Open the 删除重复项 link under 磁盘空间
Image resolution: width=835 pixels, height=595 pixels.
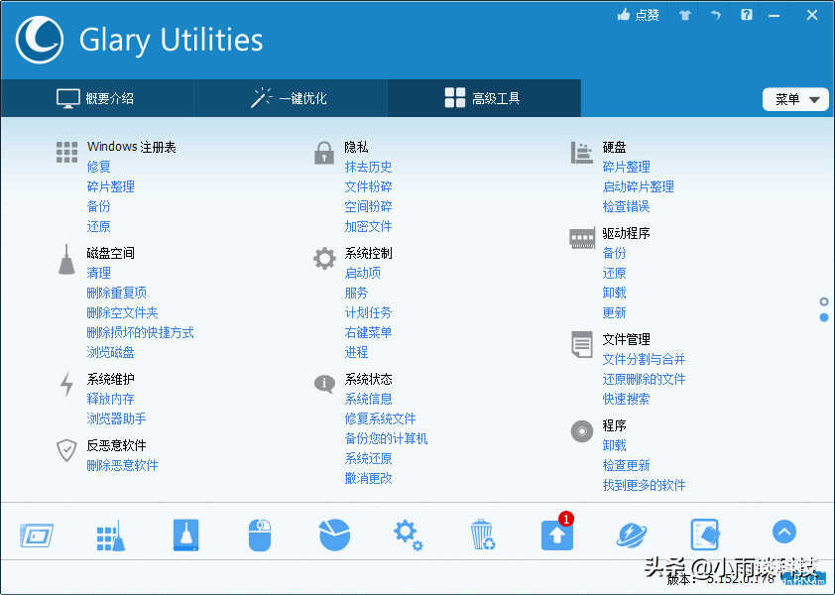click(x=116, y=293)
